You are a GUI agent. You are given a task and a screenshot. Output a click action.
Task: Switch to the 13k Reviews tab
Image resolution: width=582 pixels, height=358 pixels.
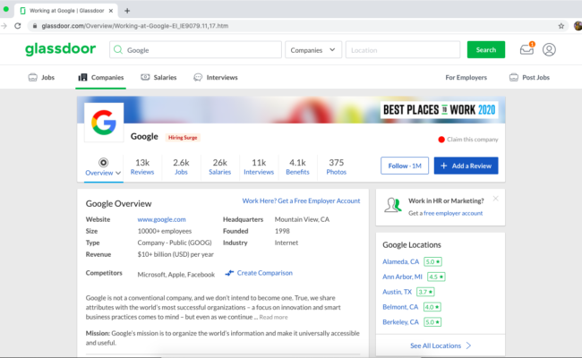pyautogui.click(x=142, y=167)
